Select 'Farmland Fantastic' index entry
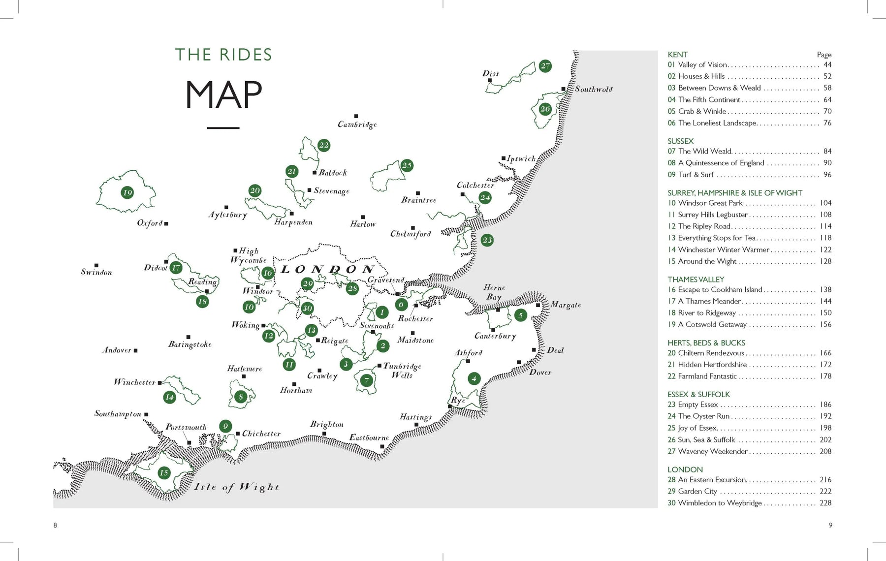The width and height of the screenshot is (886, 561). (750, 376)
